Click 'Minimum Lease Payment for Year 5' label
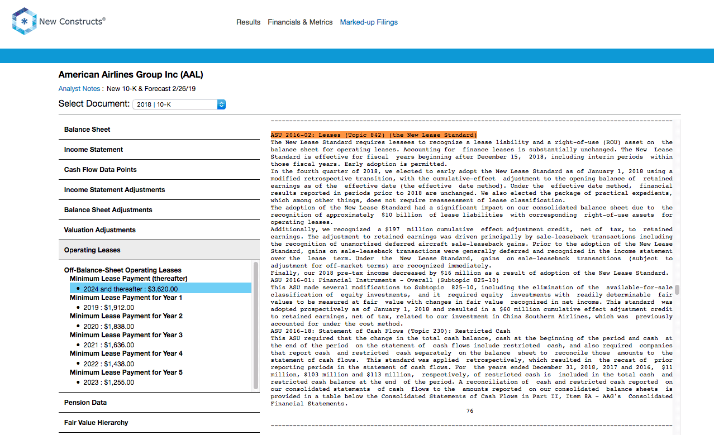The width and height of the screenshot is (714, 435). [126, 372]
